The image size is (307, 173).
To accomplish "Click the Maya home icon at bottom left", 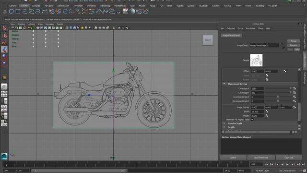I will point(4,156).
